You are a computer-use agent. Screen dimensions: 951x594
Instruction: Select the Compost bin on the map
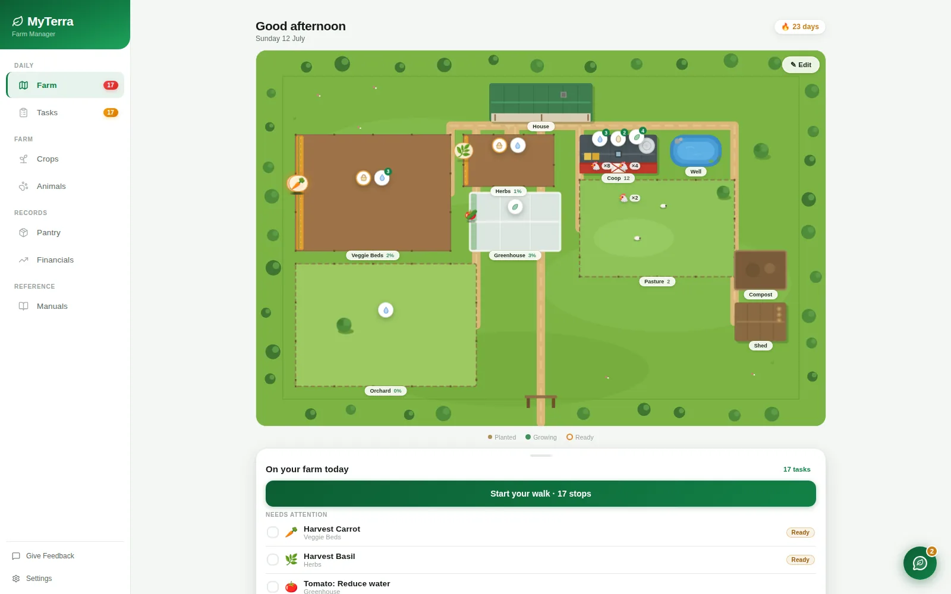pos(760,270)
